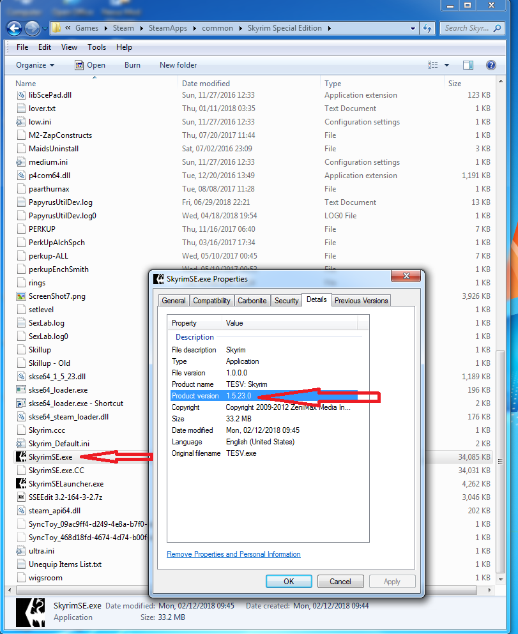Click OK in Properties dialog
Screen dimensions: 518x634
point(289,582)
